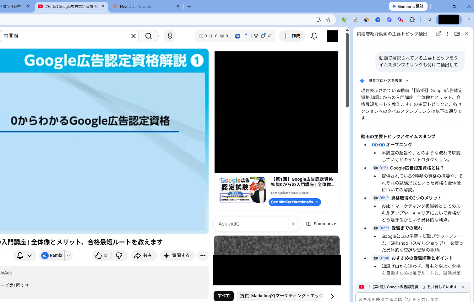Open YouTube notifications bell in header

tap(314, 36)
